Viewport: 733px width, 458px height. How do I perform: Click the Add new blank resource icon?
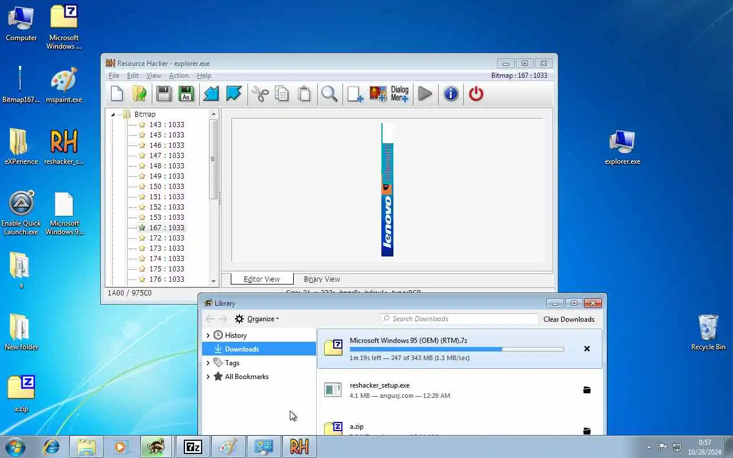click(x=355, y=94)
